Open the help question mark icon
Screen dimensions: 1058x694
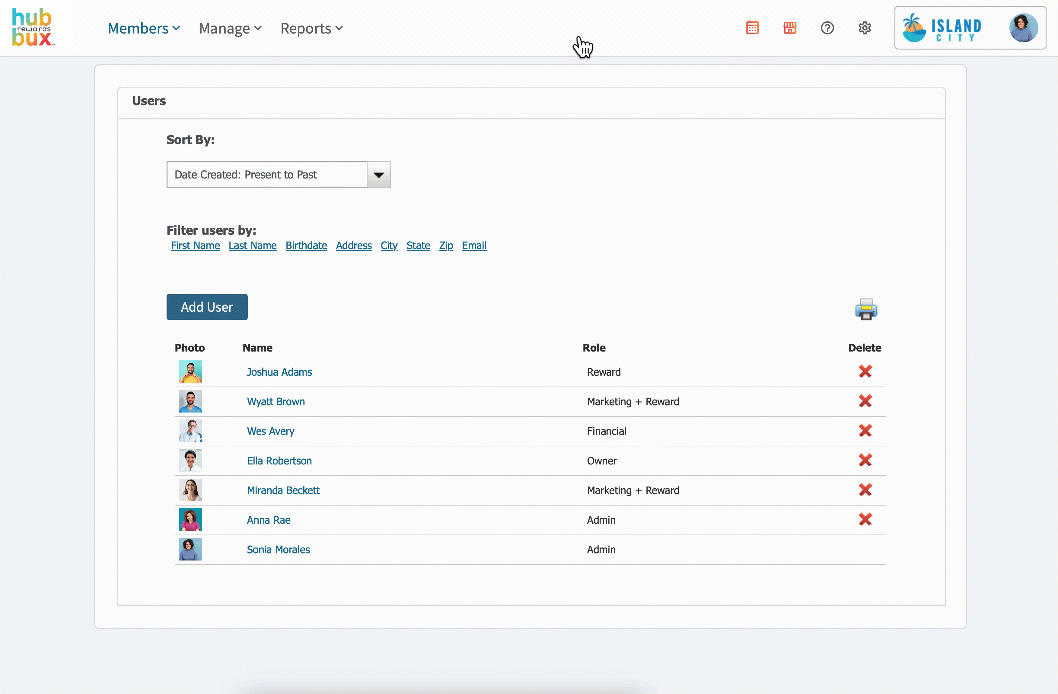tap(827, 28)
